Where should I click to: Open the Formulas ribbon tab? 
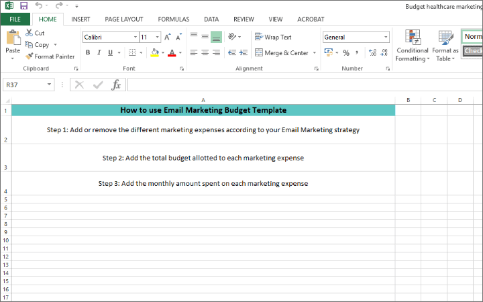click(x=174, y=19)
